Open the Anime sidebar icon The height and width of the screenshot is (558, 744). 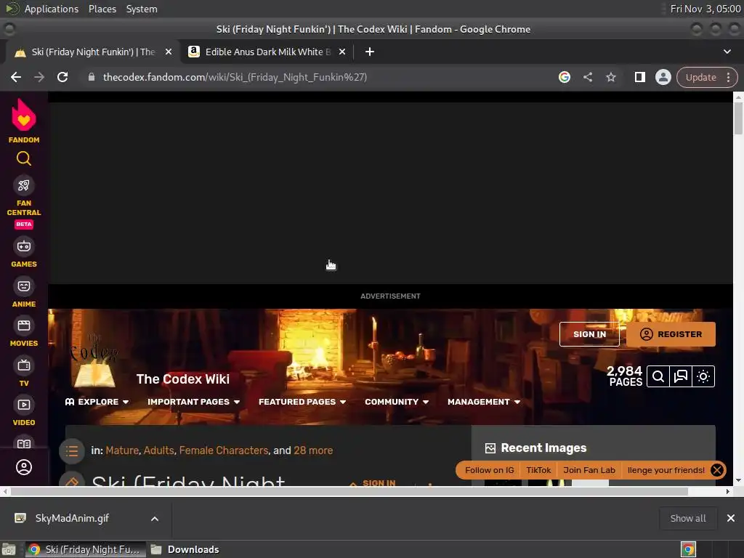24,286
